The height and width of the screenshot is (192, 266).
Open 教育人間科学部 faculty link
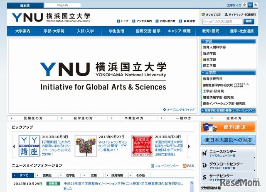pyautogui.click(x=214, y=47)
